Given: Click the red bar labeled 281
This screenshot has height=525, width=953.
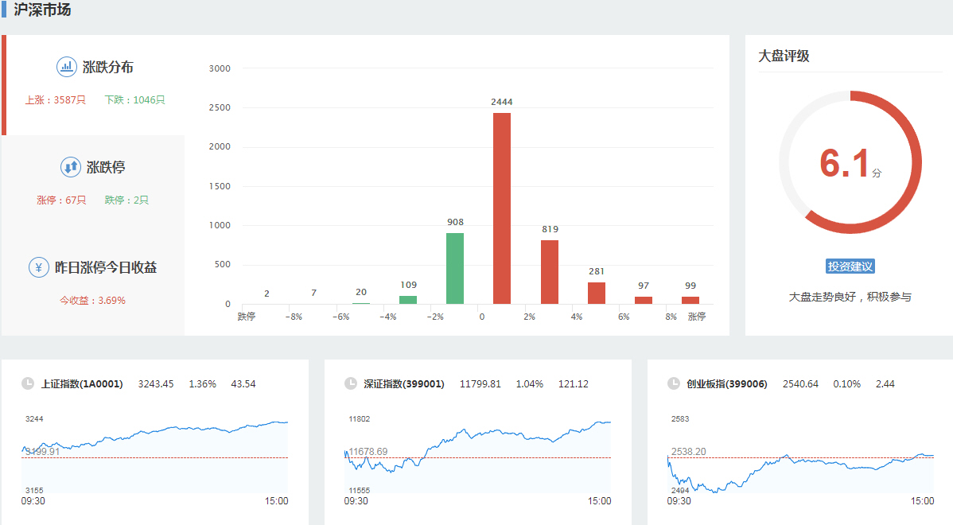Looking at the screenshot, I should (597, 293).
